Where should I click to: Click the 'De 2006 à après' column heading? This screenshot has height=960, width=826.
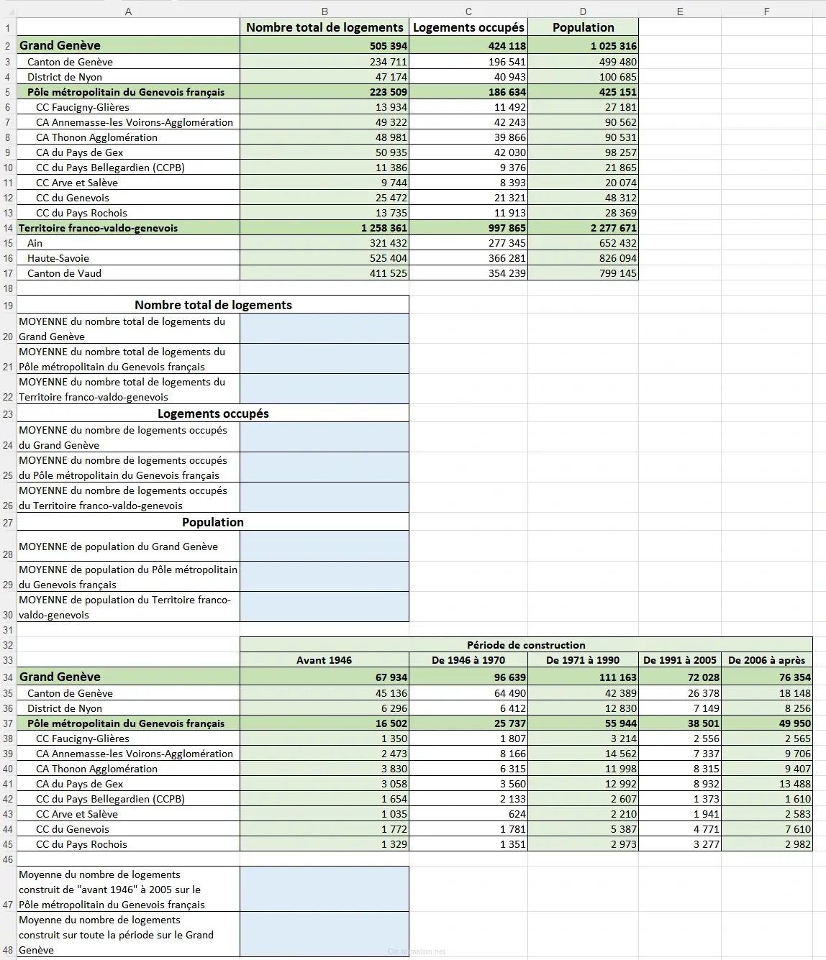766,660
